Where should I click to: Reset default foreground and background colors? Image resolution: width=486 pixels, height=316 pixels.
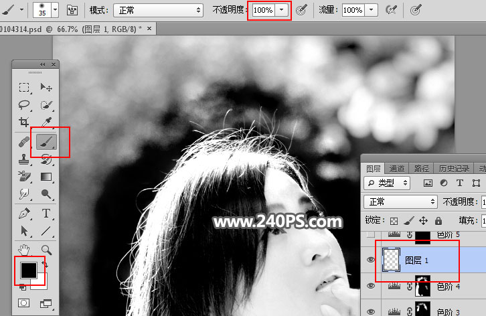coord(23,287)
